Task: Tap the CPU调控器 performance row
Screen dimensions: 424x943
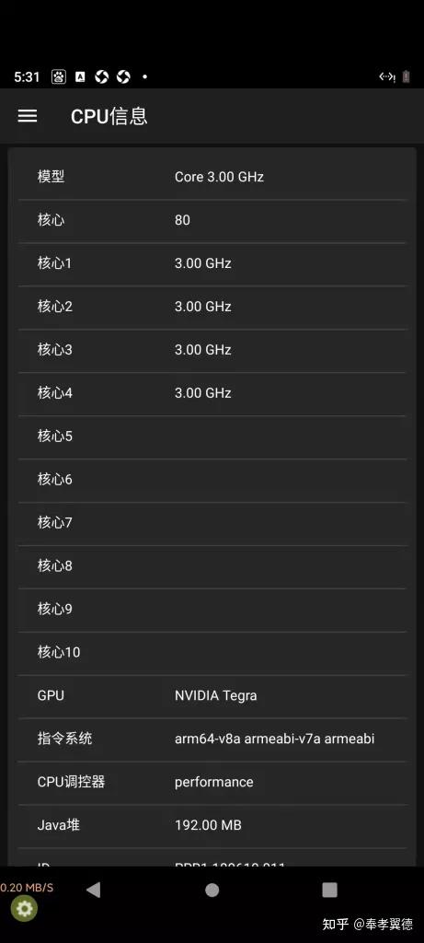Action: [x=212, y=783]
